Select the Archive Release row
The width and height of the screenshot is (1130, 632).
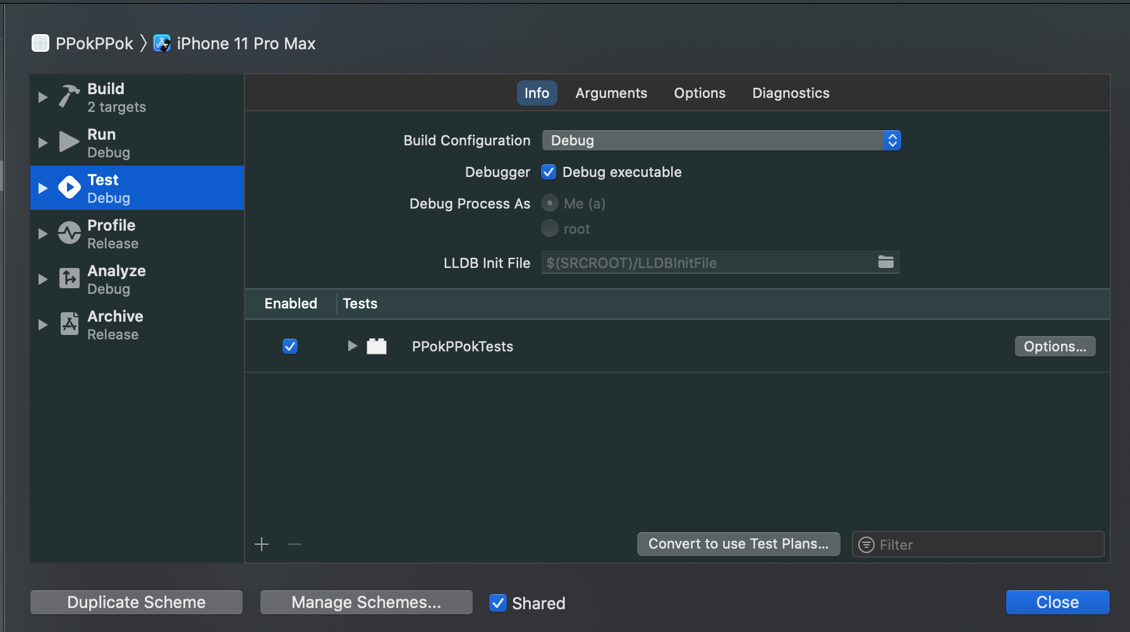(x=137, y=325)
